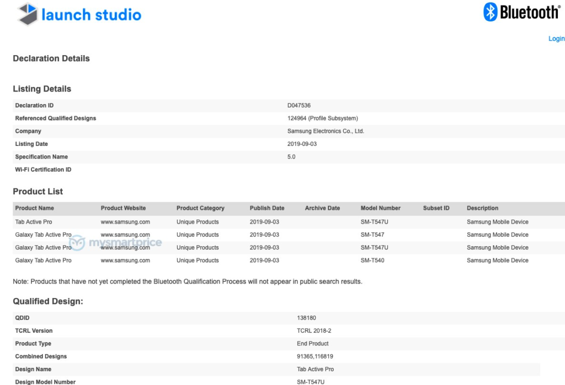Viewport: 565px width, 385px height.
Task: Click model number SM-T540 cell
Action: 372,260
